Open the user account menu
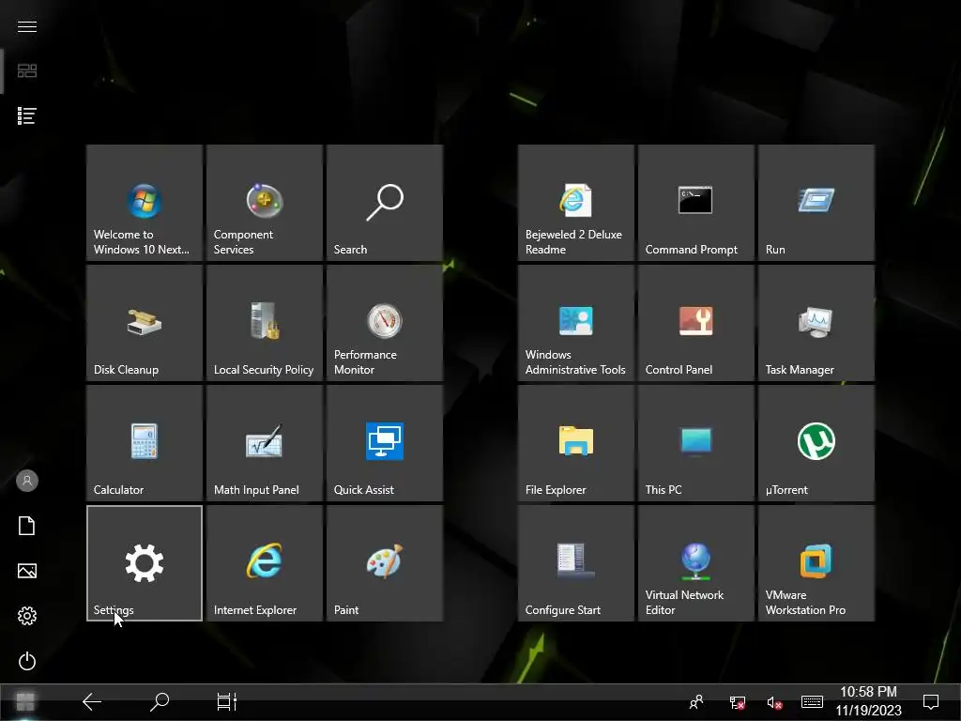961x721 pixels. click(27, 481)
